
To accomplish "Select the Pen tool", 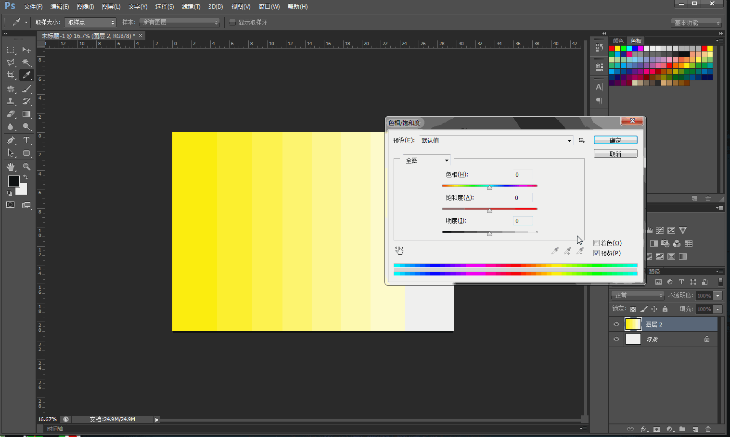I will click(x=11, y=140).
